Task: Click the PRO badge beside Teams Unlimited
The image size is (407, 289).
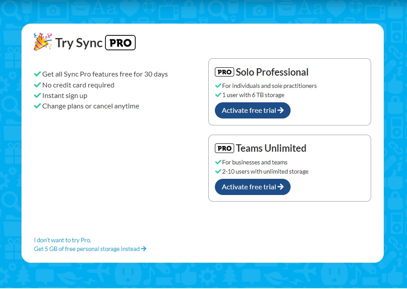Action: click(x=225, y=148)
